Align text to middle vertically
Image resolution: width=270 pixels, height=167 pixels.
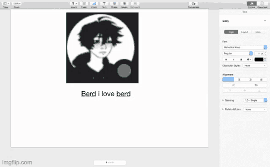coord(245,91)
